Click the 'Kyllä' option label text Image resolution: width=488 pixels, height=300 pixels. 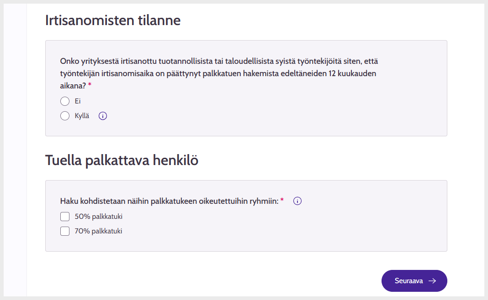click(82, 116)
